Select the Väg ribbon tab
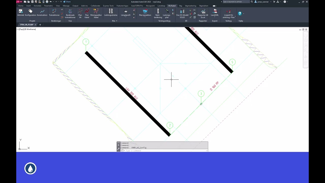The height and width of the screenshot is (183, 325). coord(181,6)
